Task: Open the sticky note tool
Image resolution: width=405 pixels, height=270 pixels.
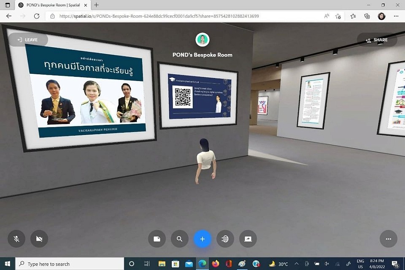Action: [x=157, y=239]
